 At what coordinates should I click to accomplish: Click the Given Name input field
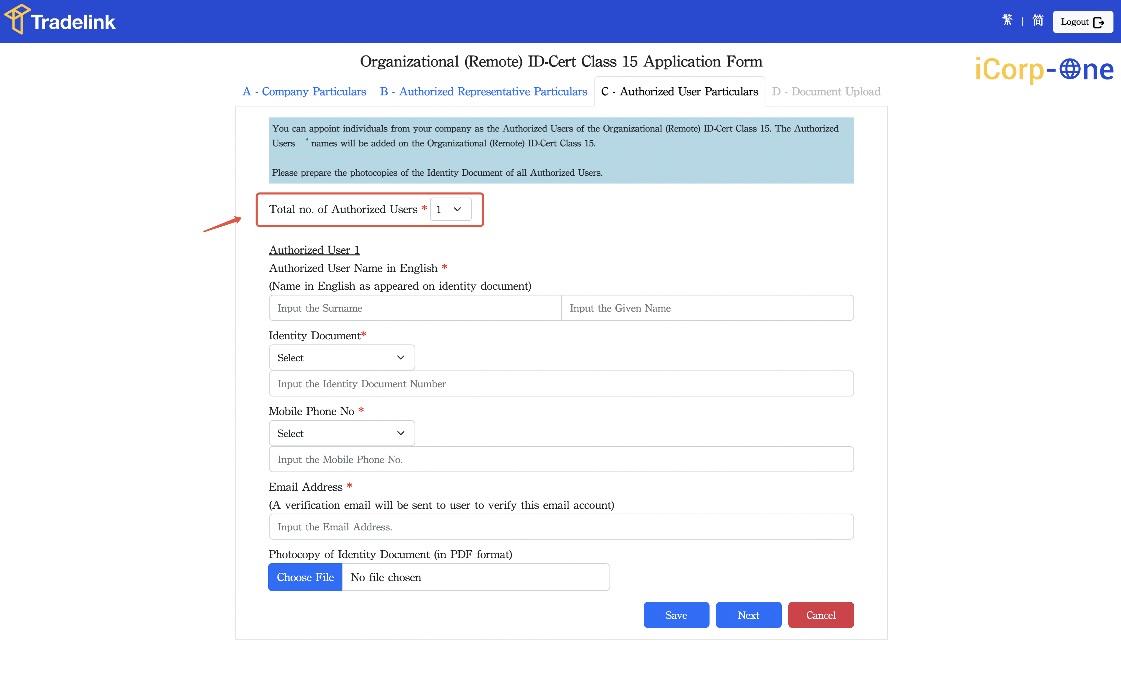[x=707, y=308]
